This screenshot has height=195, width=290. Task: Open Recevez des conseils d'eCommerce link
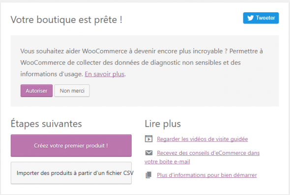202,157
